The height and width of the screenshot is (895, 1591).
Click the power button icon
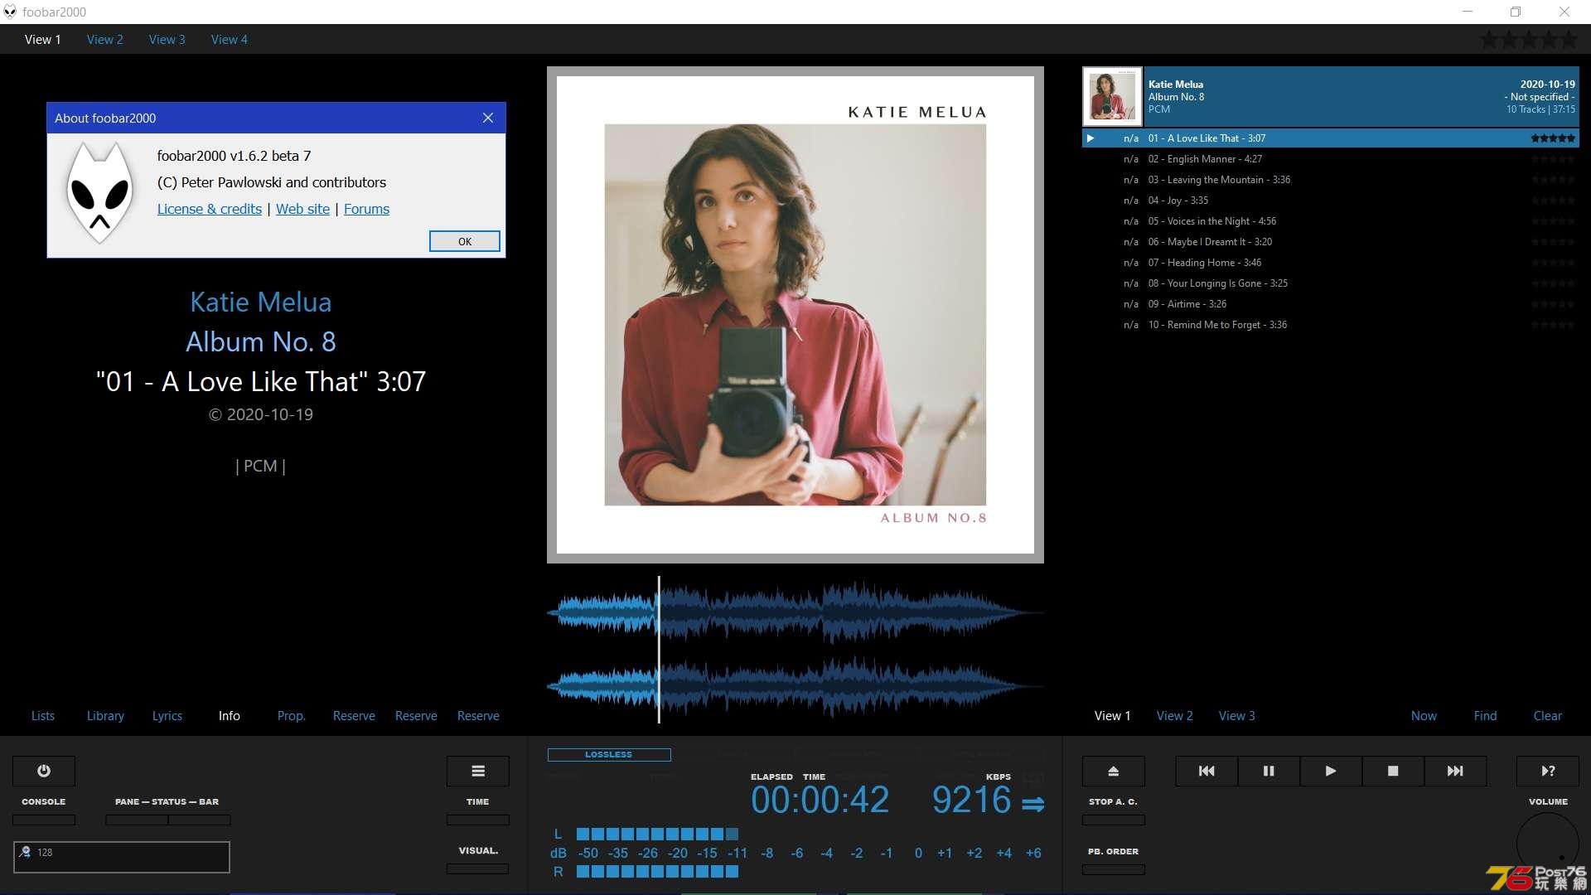click(44, 771)
